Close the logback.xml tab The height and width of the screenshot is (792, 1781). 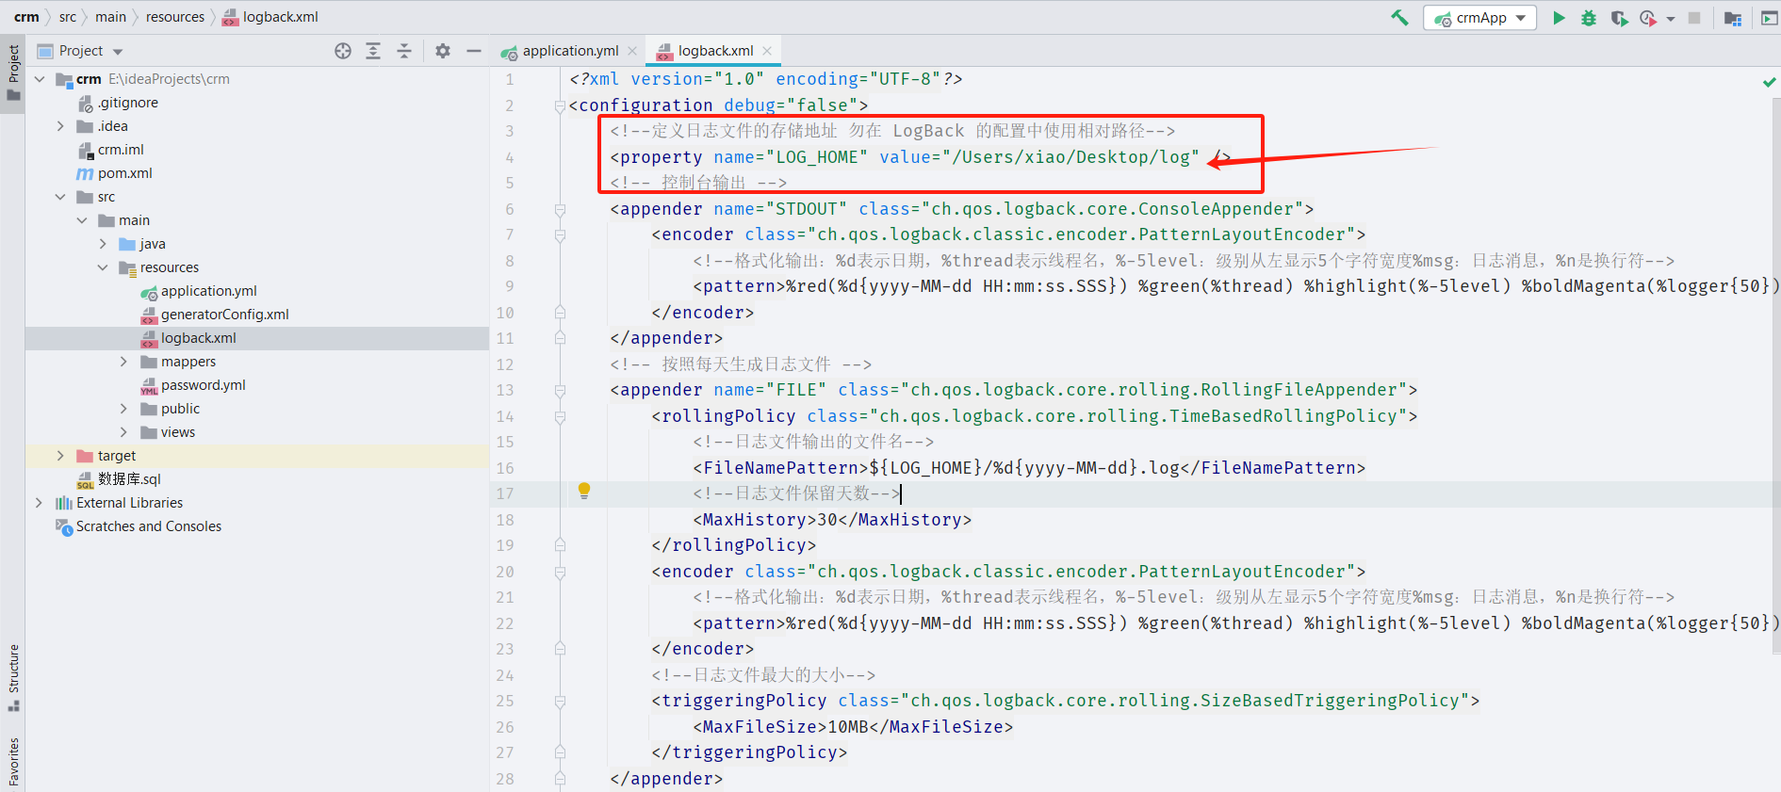pyautogui.click(x=767, y=51)
